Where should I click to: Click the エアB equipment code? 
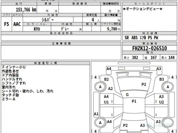click(x=143, y=38)
